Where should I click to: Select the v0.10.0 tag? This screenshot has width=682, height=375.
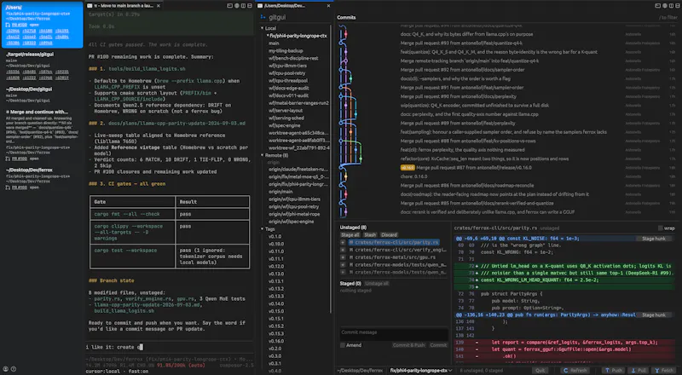pos(275,244)
